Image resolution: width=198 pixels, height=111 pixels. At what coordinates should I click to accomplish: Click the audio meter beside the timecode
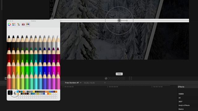click(x=131, y=78)
